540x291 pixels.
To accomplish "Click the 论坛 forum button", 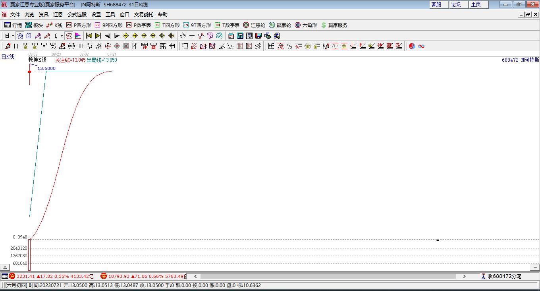I will tap(456, 4).
